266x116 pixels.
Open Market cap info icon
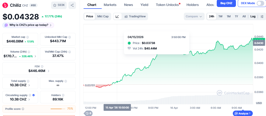click(28, 37)
